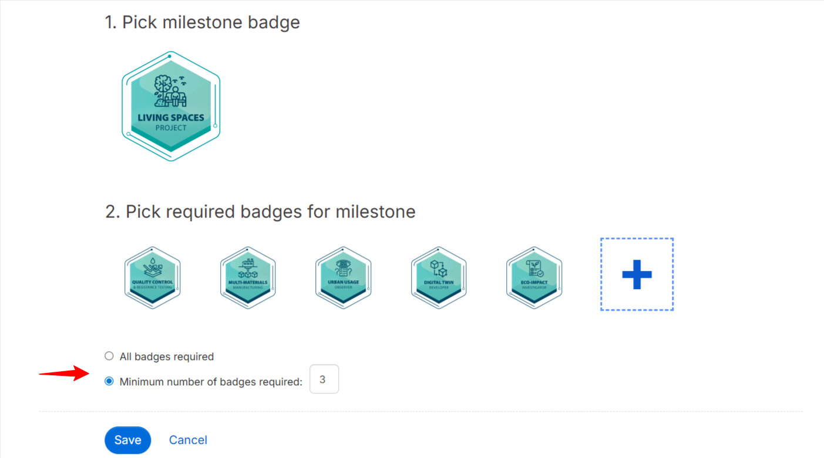Click the "Minimum number of badges required" label
Image resolution: width=824 pixels, height=458 pixels.
coord(211,382)
